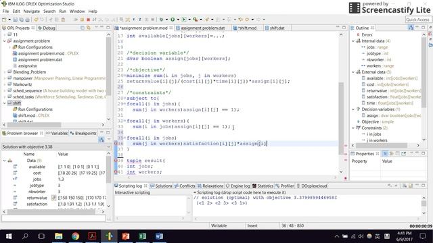Click Collapse All in OPL Projects panel
Viewport: 433px width, 243px height.
coord(83,28)
